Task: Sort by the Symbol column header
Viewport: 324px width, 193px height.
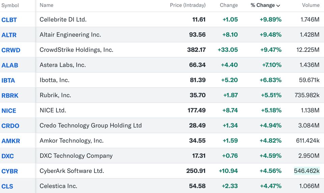Action: 10,5
